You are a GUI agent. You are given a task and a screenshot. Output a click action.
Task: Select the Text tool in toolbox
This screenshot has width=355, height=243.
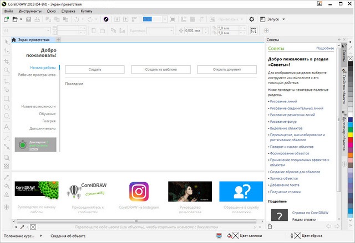point(7,127)
